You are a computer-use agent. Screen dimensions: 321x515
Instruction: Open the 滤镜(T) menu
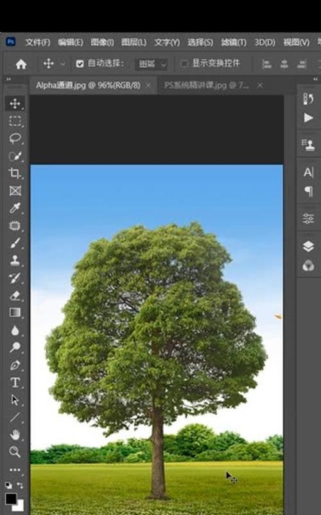click(234, 42)
